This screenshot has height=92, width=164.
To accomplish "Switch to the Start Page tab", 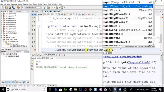I will click(x=35, y=11).
